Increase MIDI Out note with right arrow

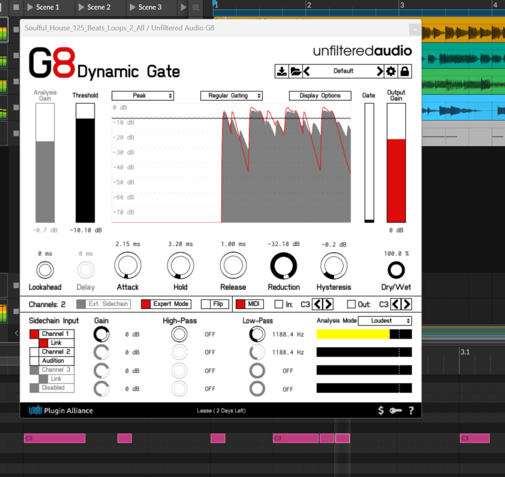(x=407, y=304)
